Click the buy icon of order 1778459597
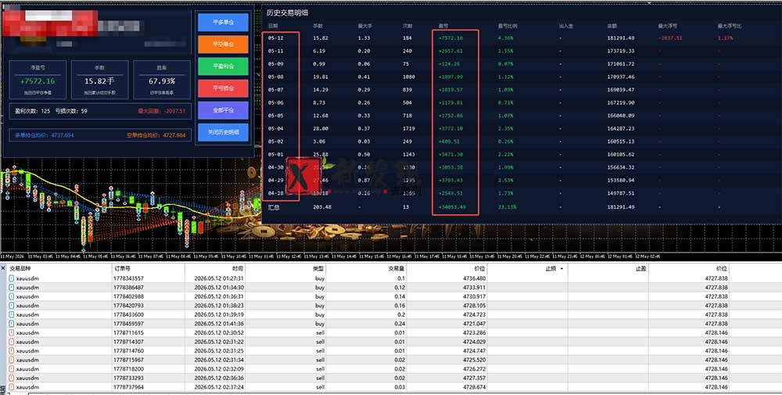Screen dimensions: 782x395 (x=12, y=324)
